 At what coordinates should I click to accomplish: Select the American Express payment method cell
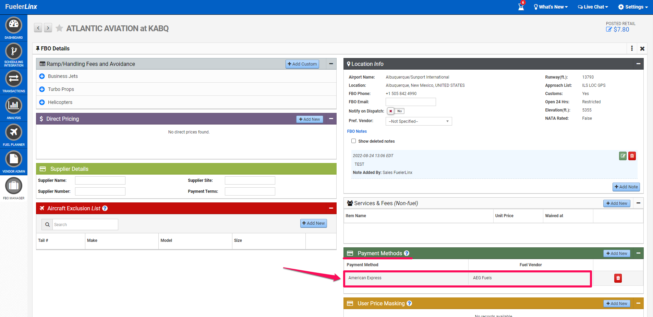pos(406,278)
